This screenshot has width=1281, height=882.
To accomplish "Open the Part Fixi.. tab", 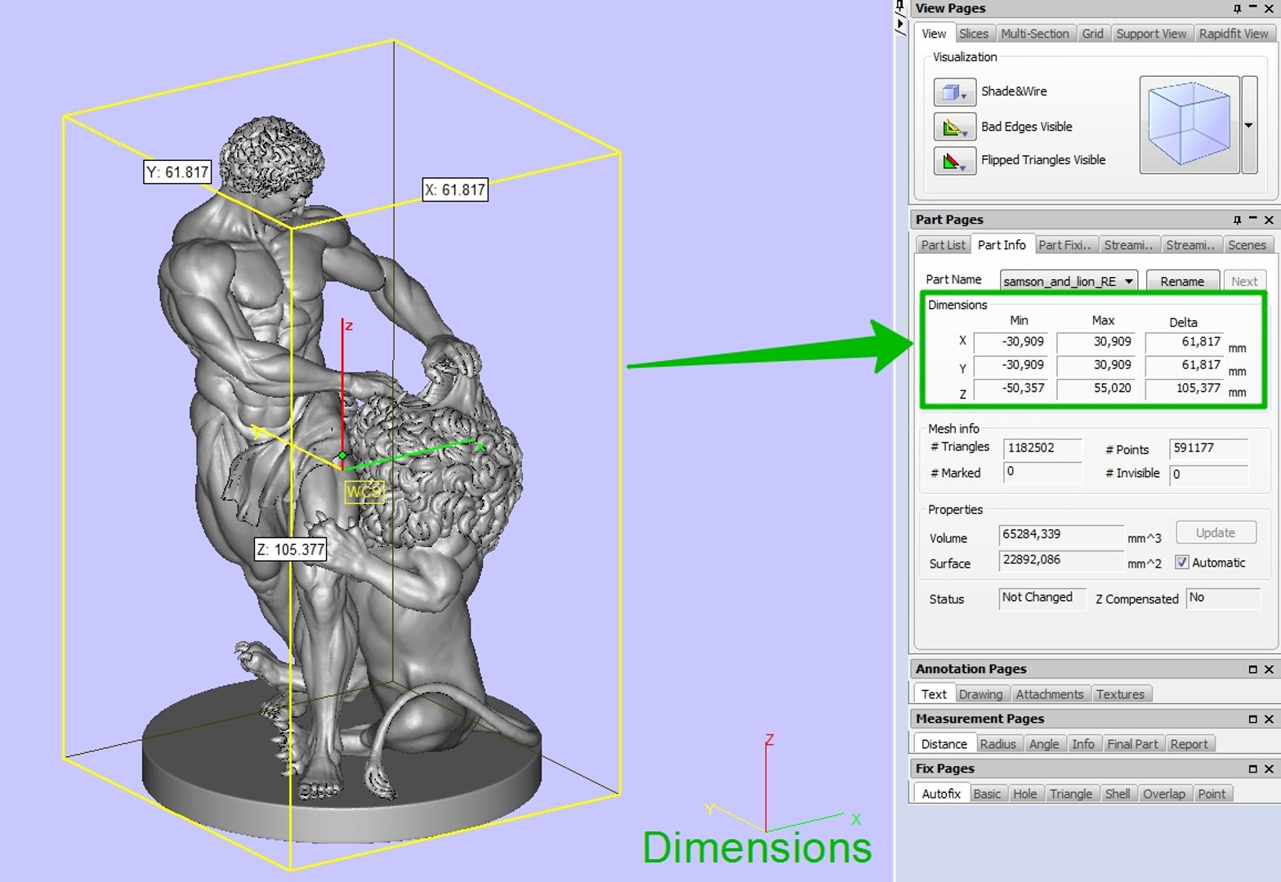I will (x=1065, y=245).
